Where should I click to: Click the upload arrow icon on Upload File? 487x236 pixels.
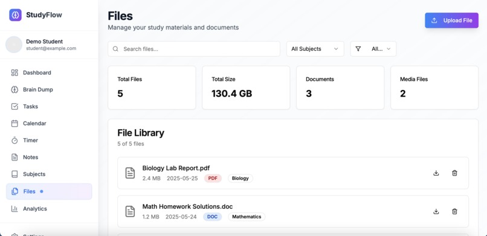(x=434, y=21)
